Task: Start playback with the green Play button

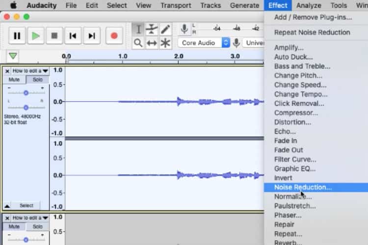Action: [36, 36]
